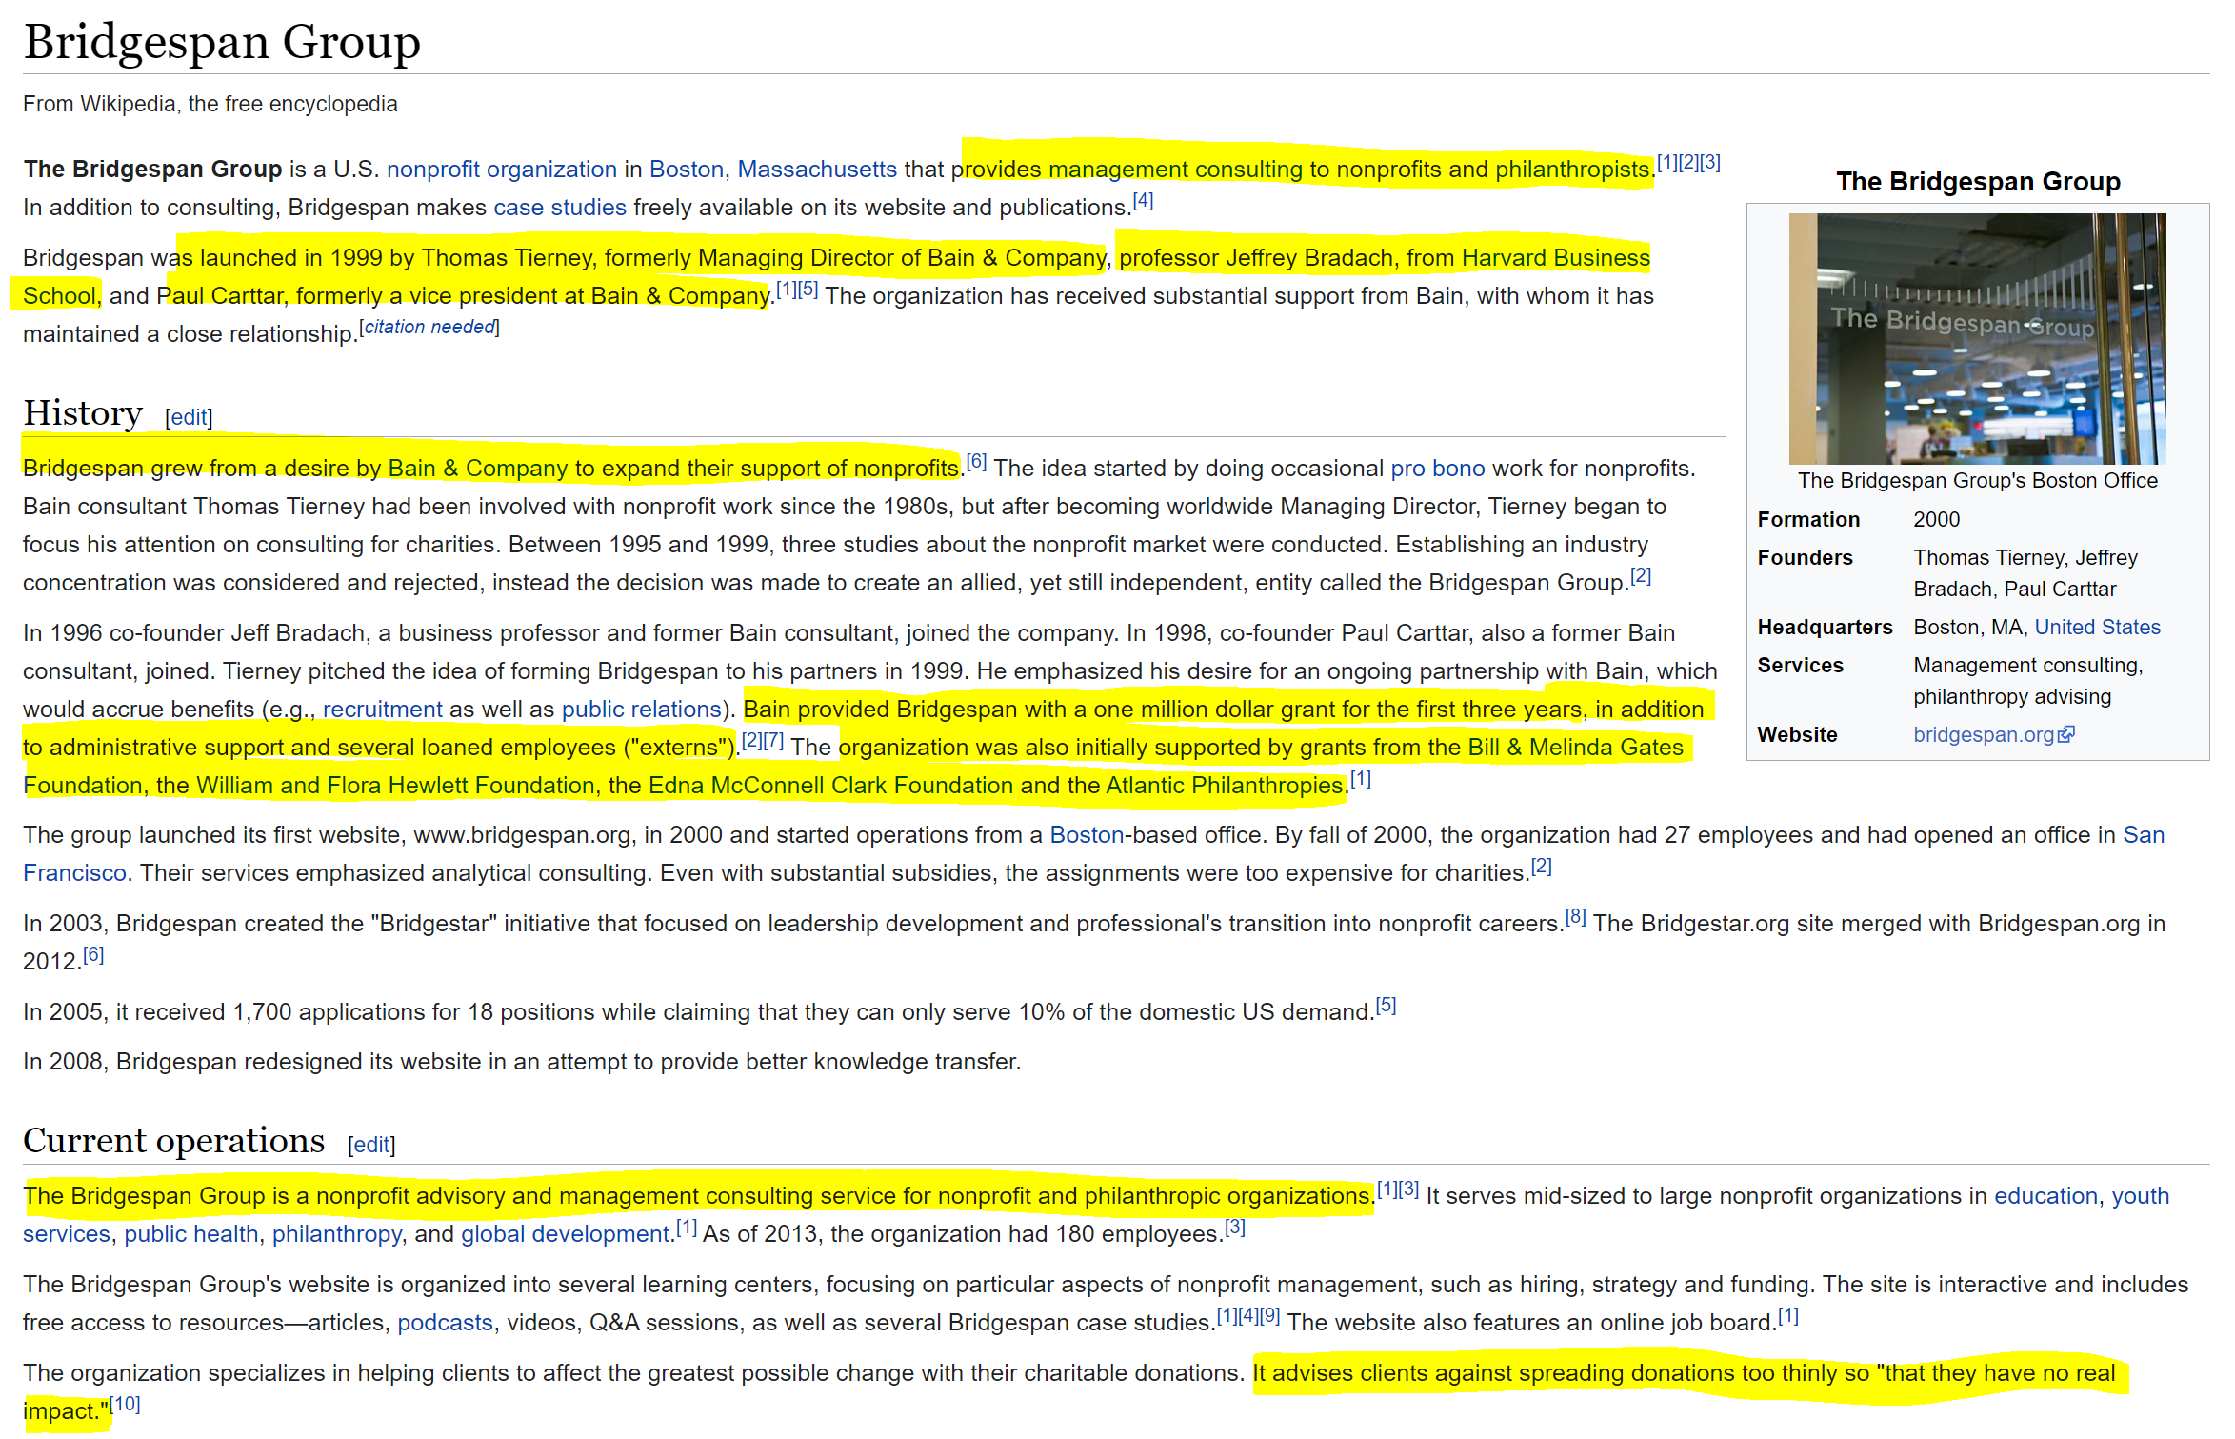Edit the History section
2235x1439 pixels.
point(189,417)
